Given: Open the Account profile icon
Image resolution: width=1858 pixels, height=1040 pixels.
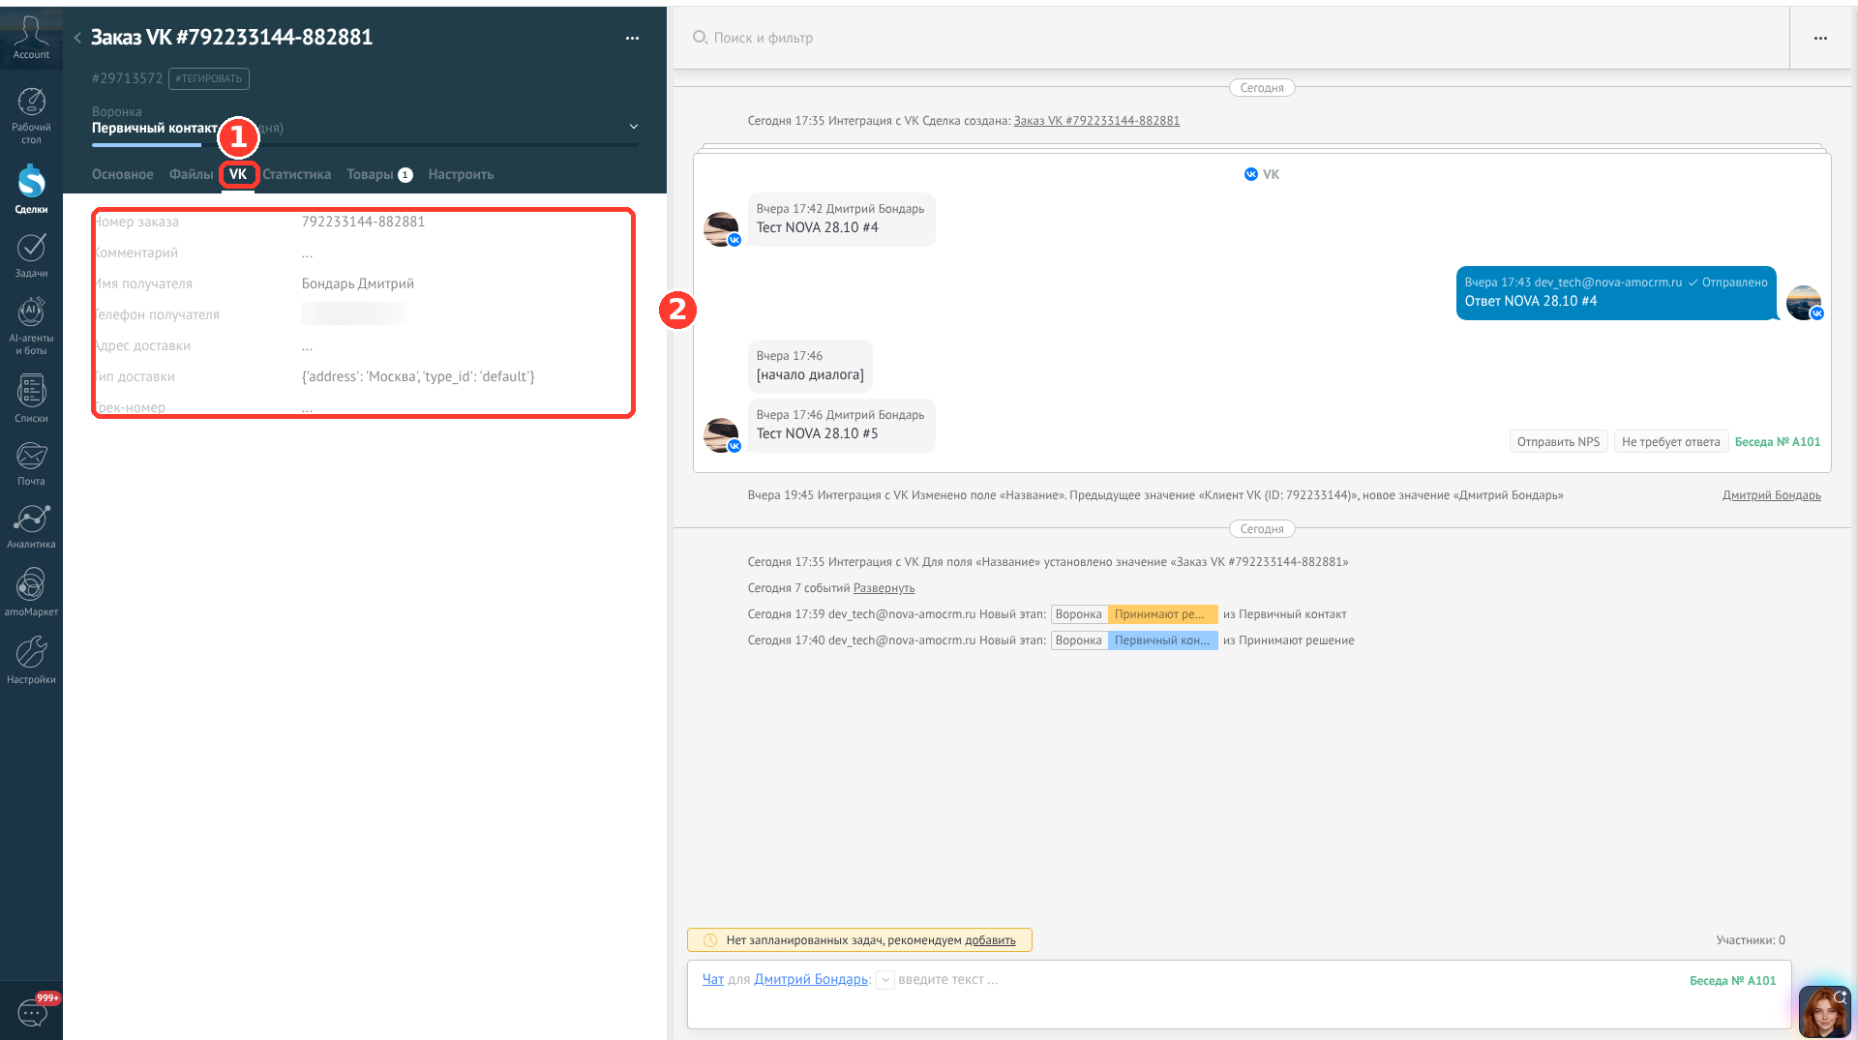Looking at the screenshot, I should coord(31,38).
